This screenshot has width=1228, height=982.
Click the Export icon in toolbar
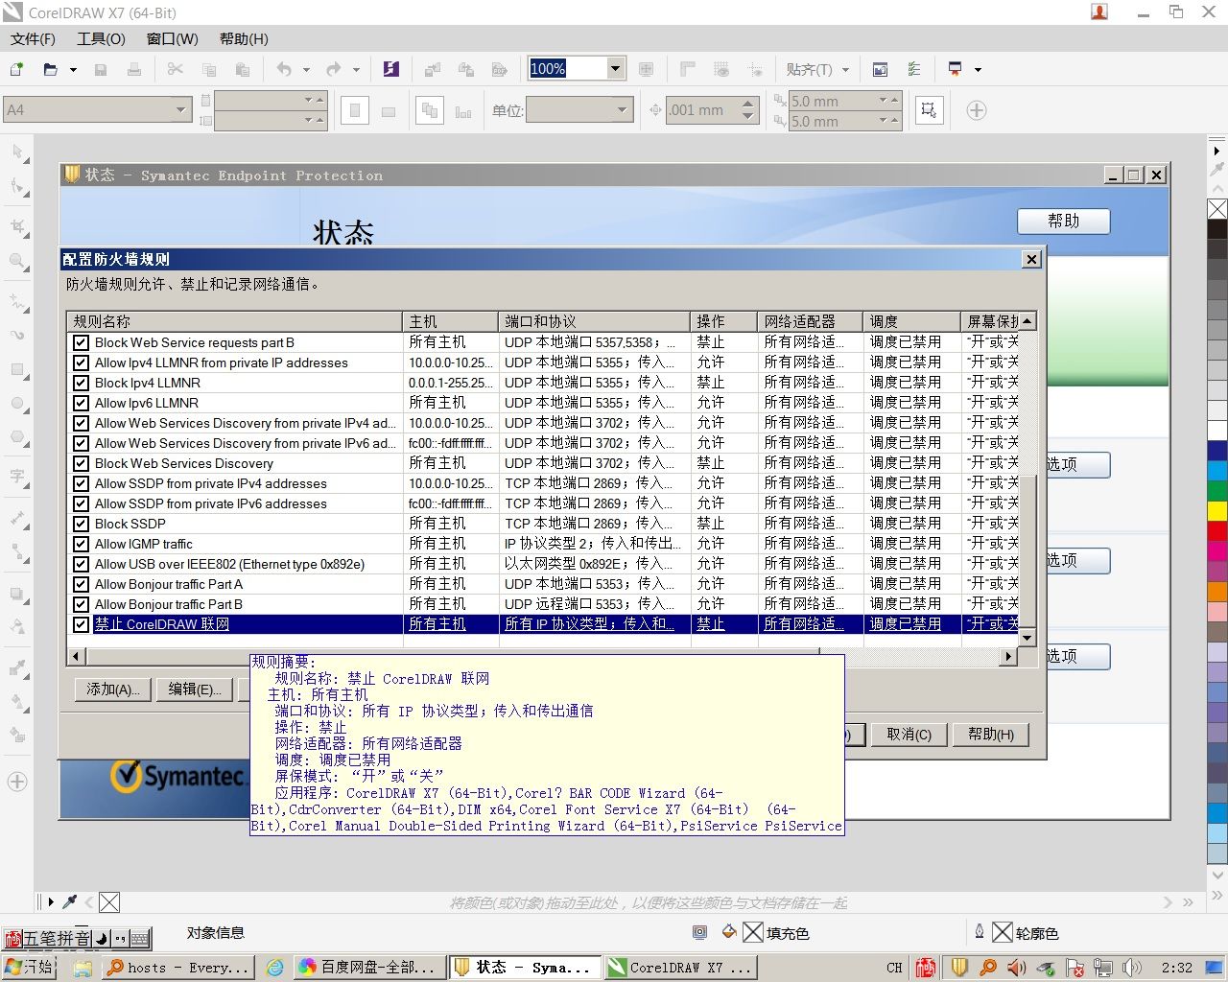coord(466,69)
